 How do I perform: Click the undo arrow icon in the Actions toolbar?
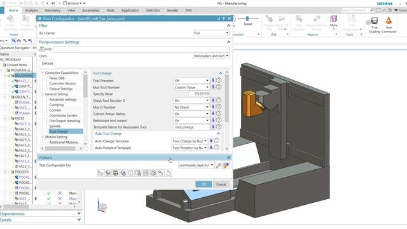tap(169, 173)
